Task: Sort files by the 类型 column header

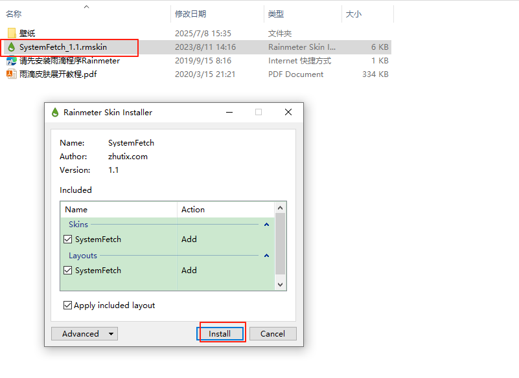Action: coord(275,14)
